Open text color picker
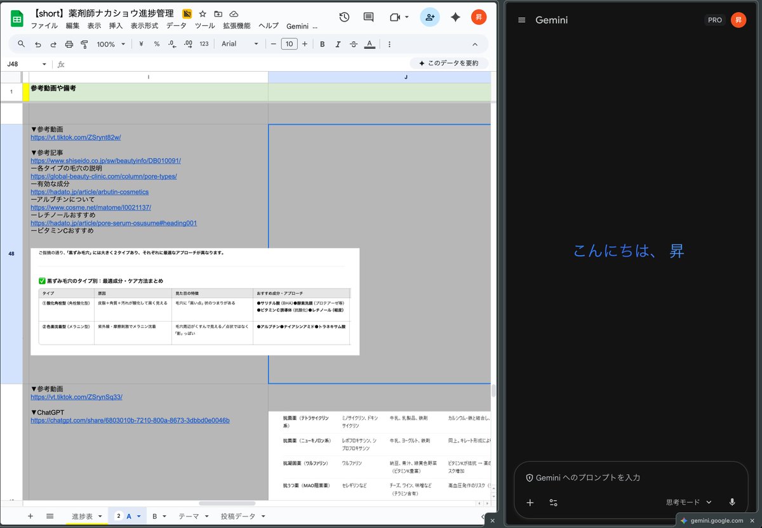This screenshot has width=762, height=528. 370,44
